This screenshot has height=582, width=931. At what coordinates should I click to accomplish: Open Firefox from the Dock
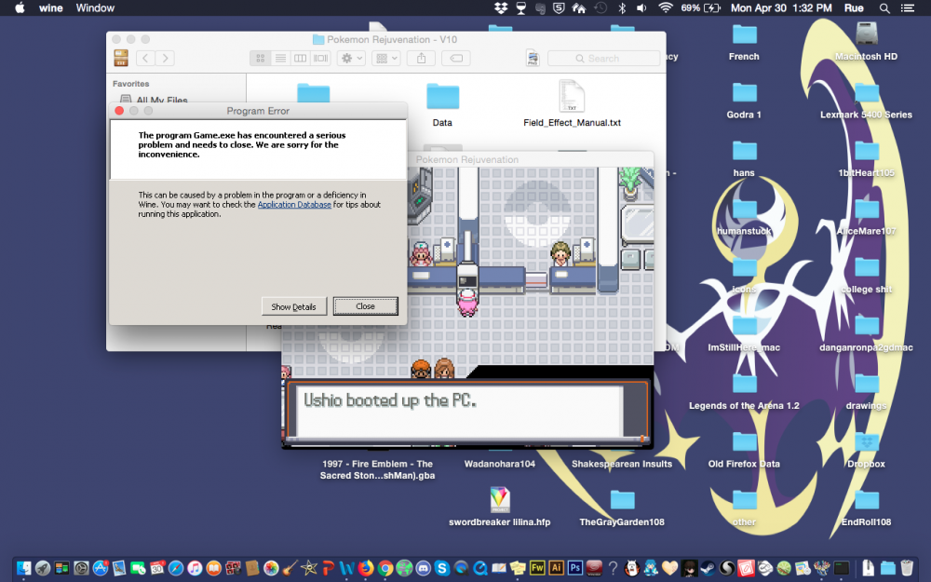click(366, 568)
